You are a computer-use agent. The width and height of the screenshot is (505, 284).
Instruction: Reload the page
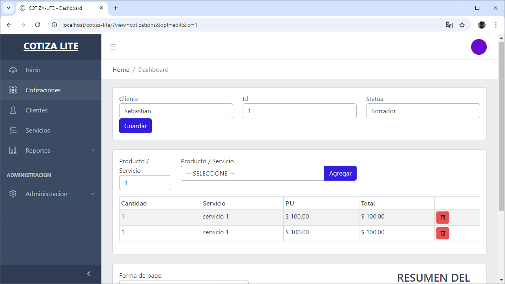[37, 25]
